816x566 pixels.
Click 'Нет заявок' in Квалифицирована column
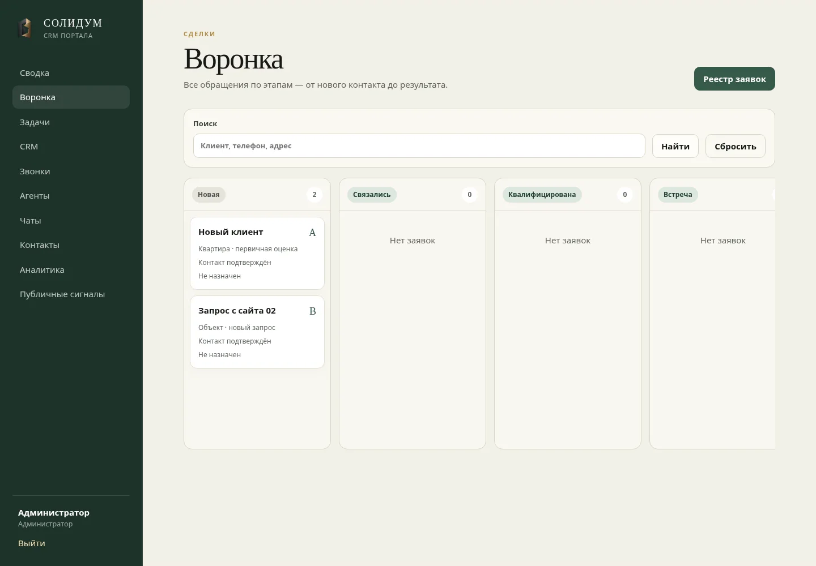[568, 241]
